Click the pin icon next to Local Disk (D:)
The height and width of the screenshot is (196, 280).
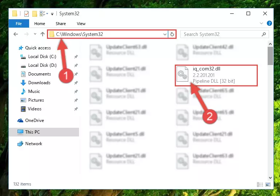pos(76,65)
